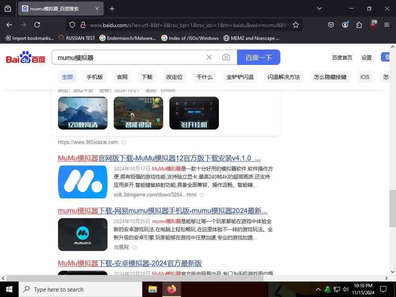
Task: Select the 官网 filter tab
Action: [122, 77]
